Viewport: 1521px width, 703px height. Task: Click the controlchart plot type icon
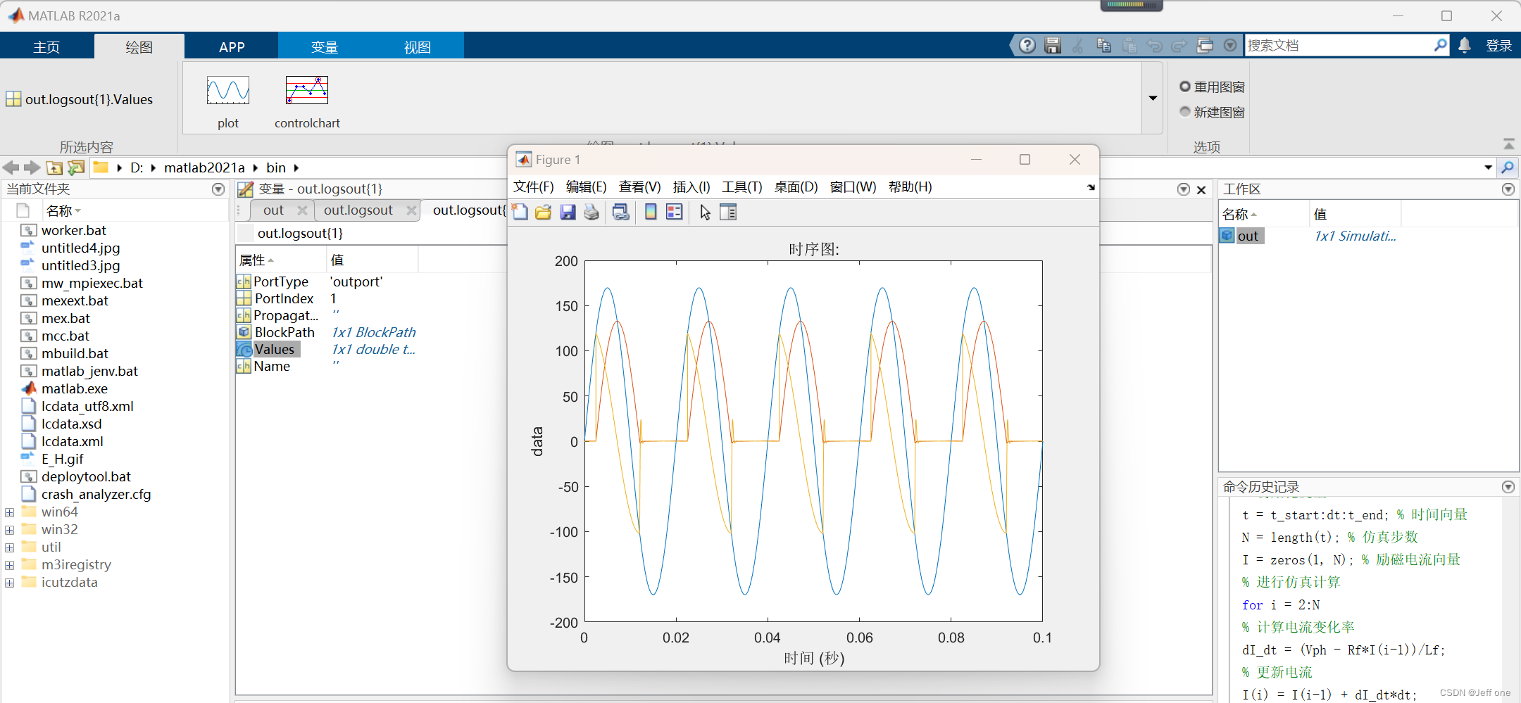307,91
